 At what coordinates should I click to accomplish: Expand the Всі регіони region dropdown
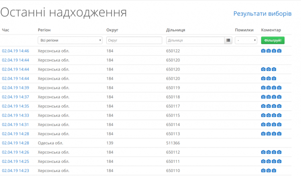pyautogui.click(x=70, y=40)
